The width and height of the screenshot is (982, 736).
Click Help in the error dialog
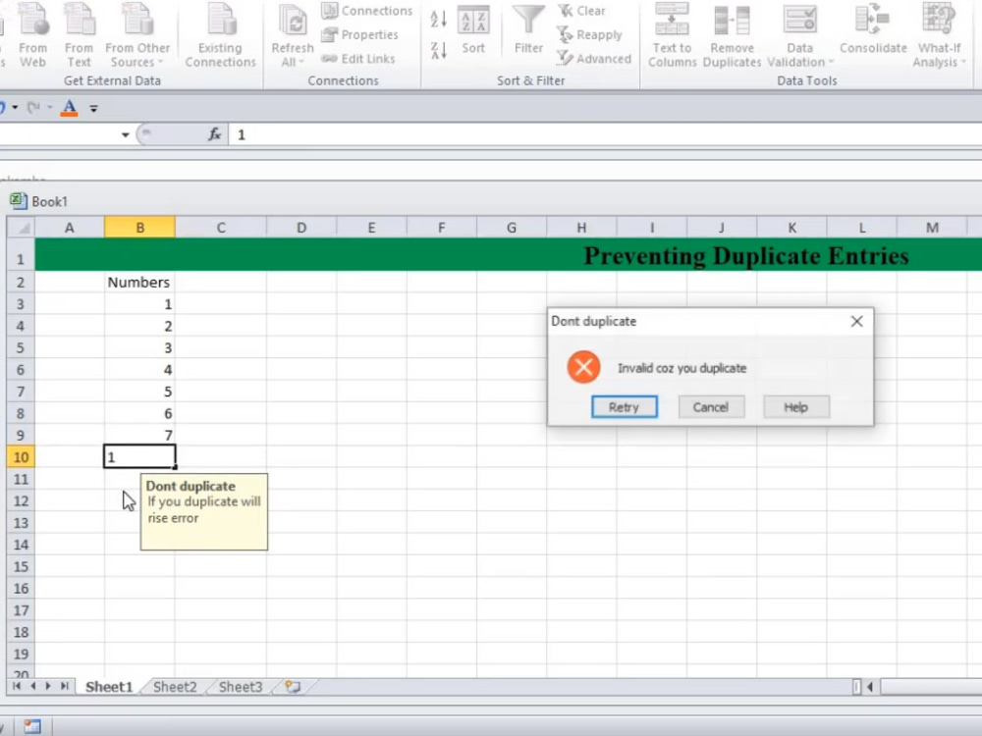(x=796, y=407)
